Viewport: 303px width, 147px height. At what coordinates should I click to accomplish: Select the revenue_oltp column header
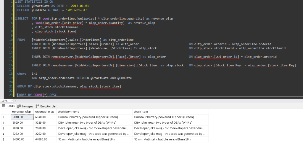(22, 112)
